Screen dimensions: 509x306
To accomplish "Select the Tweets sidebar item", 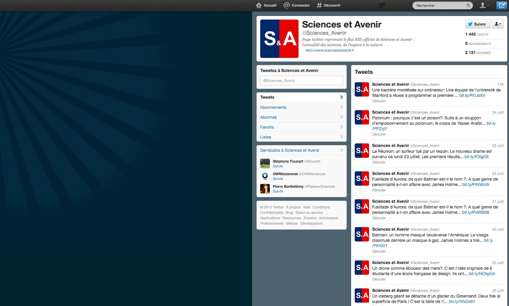I will pyautogui.click(x=302, y=97).
